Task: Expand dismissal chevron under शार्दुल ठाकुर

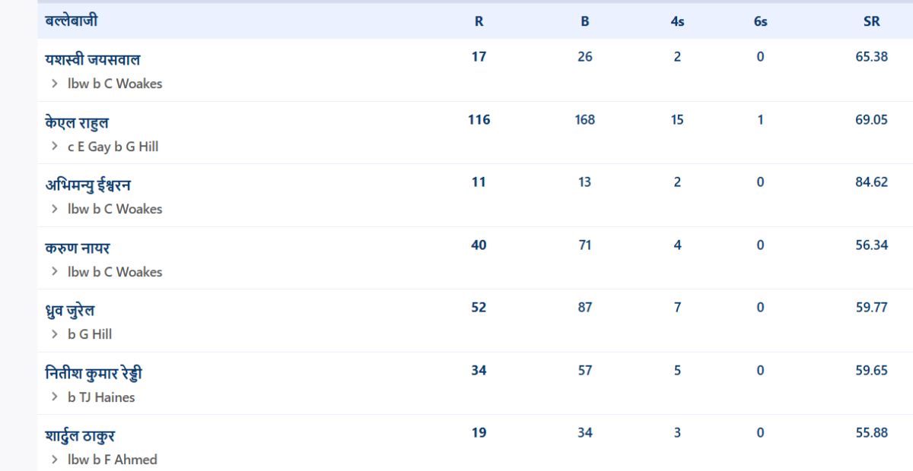Action: coord(55,460)
